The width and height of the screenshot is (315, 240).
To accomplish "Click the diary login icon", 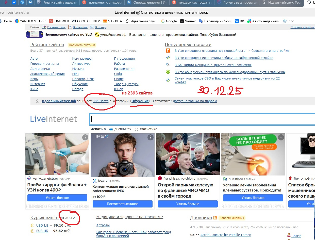I will [70, 27].
